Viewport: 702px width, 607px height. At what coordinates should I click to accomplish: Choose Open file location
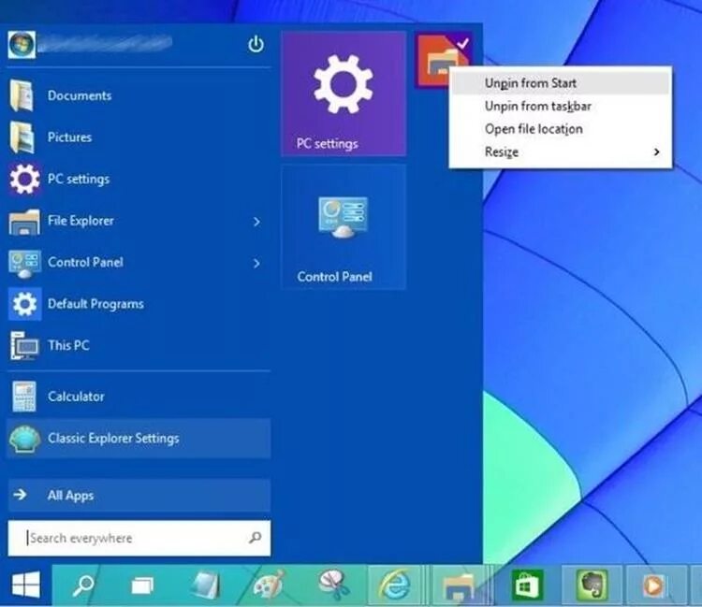coord(560,129)
